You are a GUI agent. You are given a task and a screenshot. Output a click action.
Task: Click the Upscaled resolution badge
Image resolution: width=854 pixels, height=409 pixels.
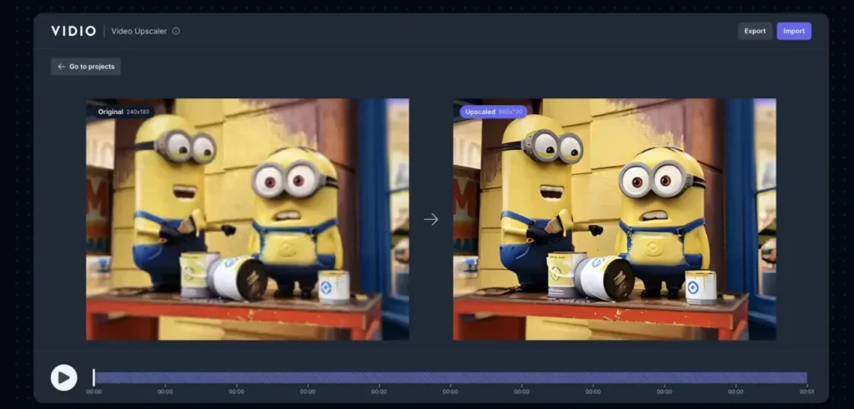(x=494, y=112)
